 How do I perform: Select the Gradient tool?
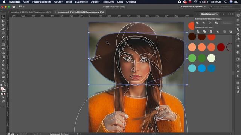[3, 57]
